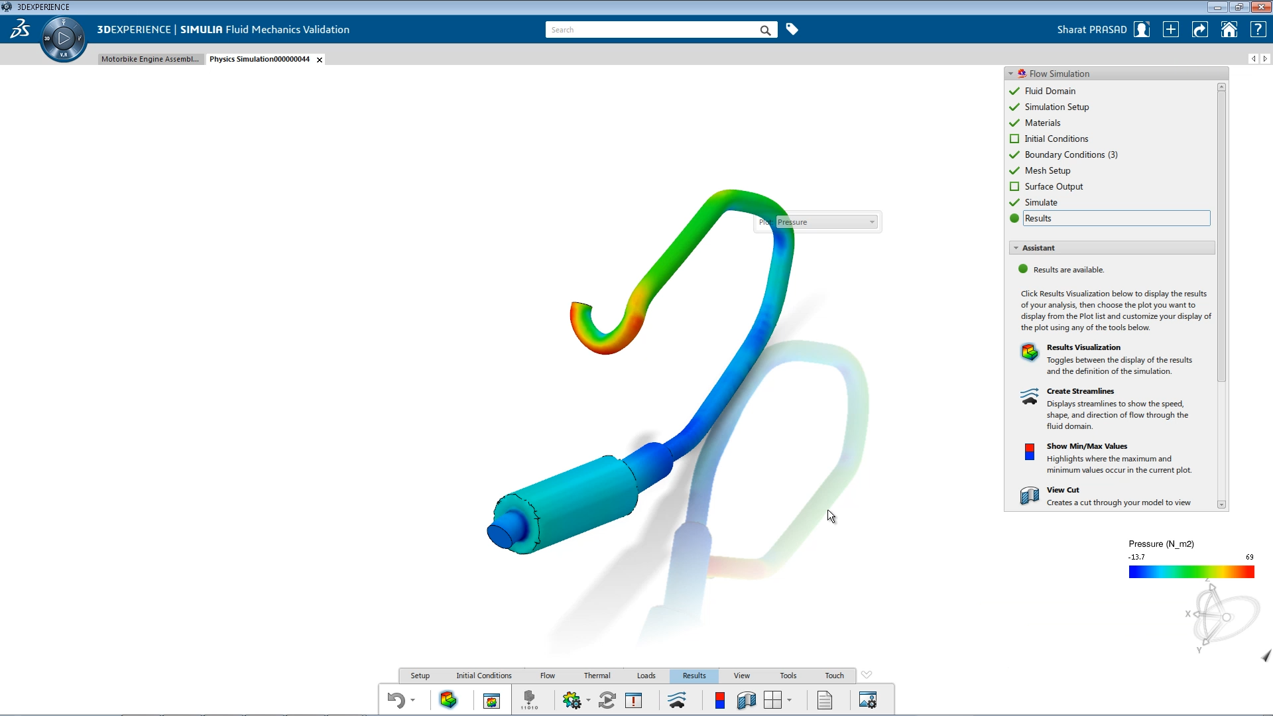Click Boundary Conditions (3) step
Image resolution: width=1273 pixels, height=716 pixels.
pyautogui.click(x=1071, y=154)
